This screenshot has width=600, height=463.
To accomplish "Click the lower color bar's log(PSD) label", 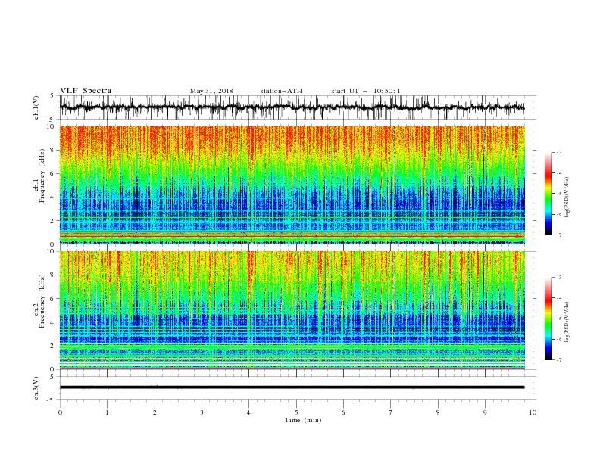I will click(567, 322).
